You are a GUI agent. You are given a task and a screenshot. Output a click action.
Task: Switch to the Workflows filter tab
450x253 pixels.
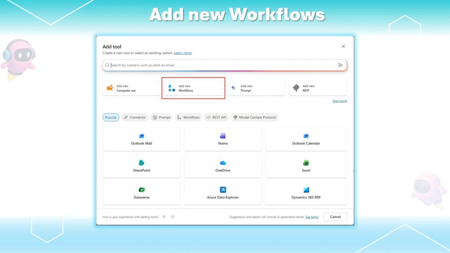(188, 117)
